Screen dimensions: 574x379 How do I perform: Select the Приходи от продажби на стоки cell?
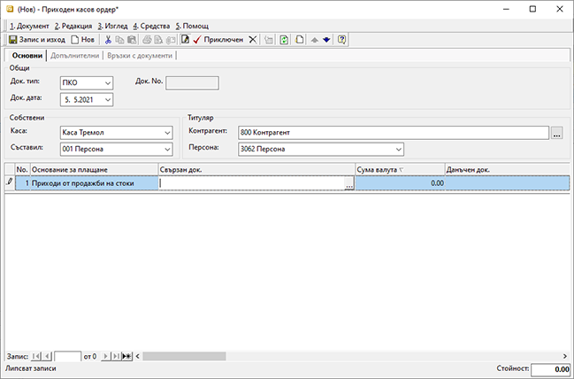click(94, 183)
